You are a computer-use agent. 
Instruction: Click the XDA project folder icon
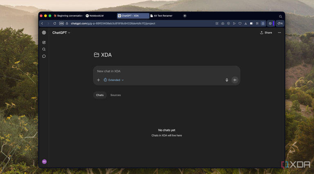coord(96,55)
